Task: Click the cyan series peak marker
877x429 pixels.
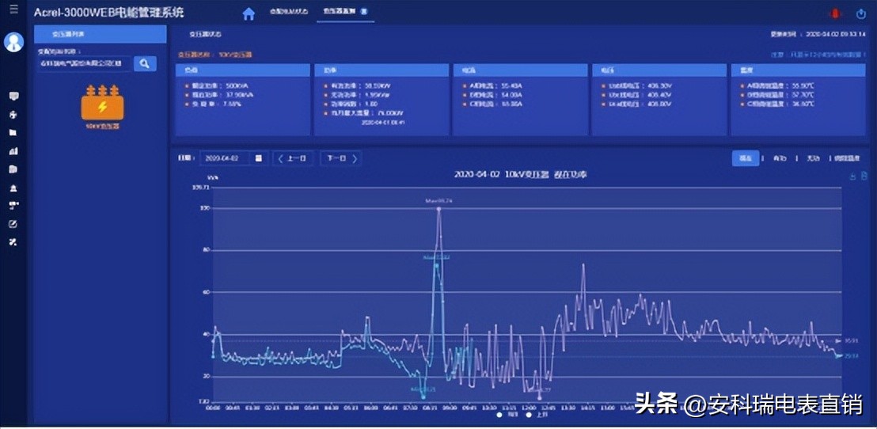Action: [x=436, y=265]
